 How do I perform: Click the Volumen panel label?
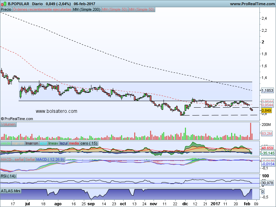point(8,124)
